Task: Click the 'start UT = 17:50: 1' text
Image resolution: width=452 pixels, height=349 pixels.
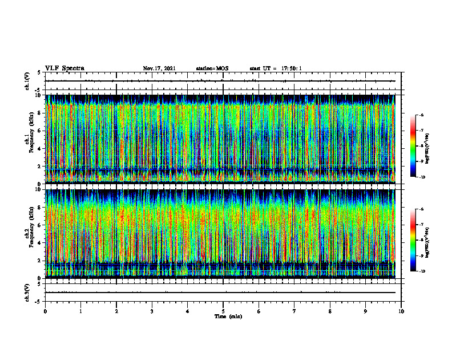Action: [276, 68]
